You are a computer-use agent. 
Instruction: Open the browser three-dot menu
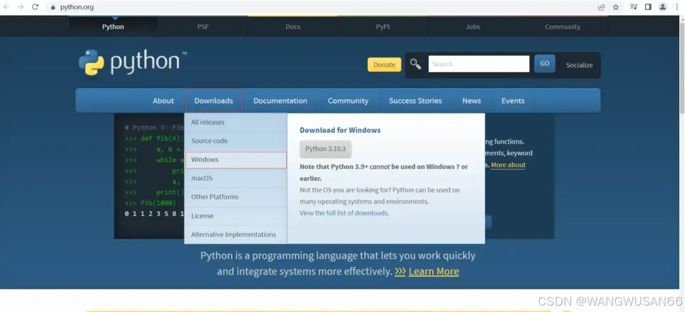click(677, 7)
